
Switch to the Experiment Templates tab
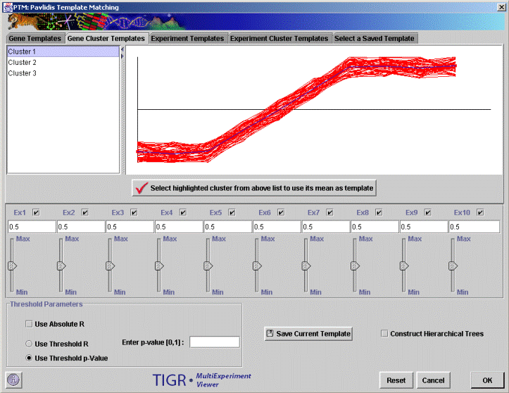187,38
